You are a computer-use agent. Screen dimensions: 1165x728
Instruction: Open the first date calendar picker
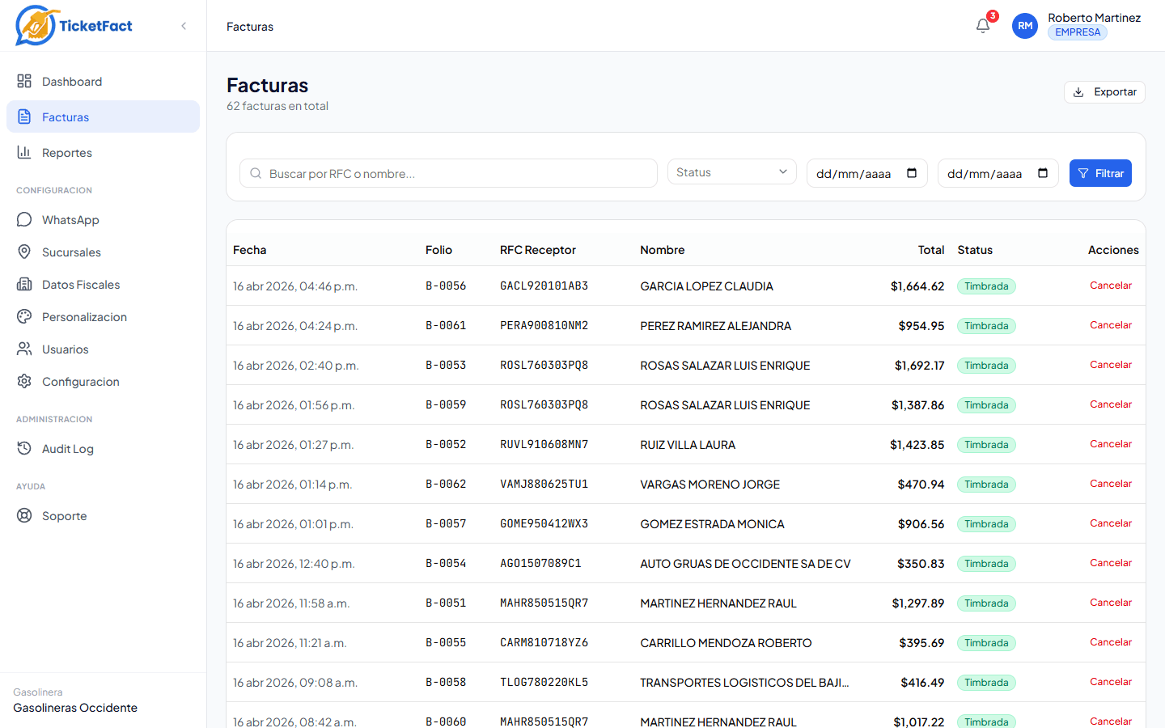912,173
